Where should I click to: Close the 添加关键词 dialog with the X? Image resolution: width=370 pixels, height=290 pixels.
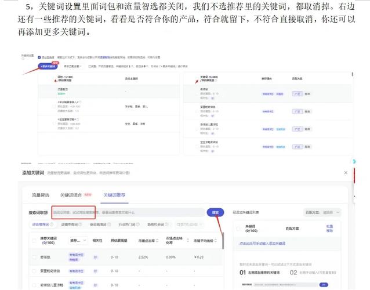click(x=346, y=173)
